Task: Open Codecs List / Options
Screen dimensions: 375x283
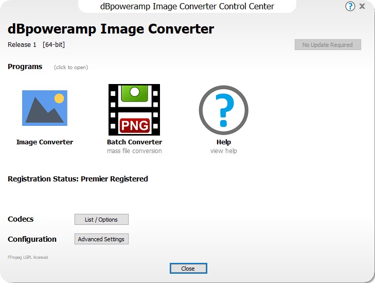Action: pos(101,220)
